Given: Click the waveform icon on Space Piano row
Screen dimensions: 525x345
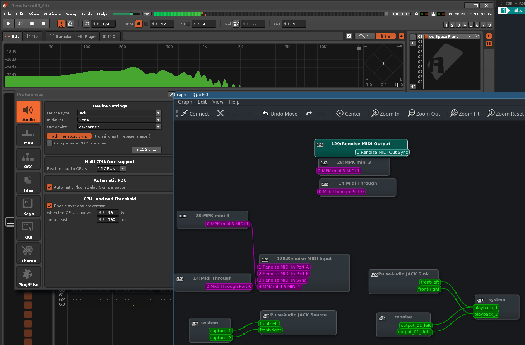Looking at the screenshot, I should [x=477, y=37].
